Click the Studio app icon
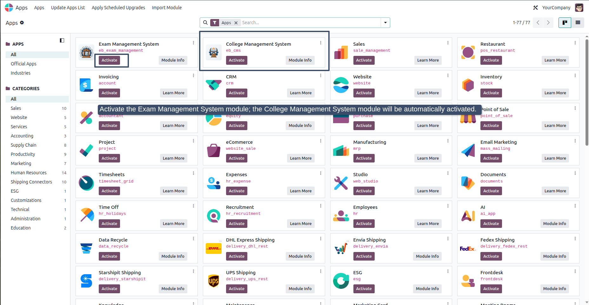 (341, 183)
